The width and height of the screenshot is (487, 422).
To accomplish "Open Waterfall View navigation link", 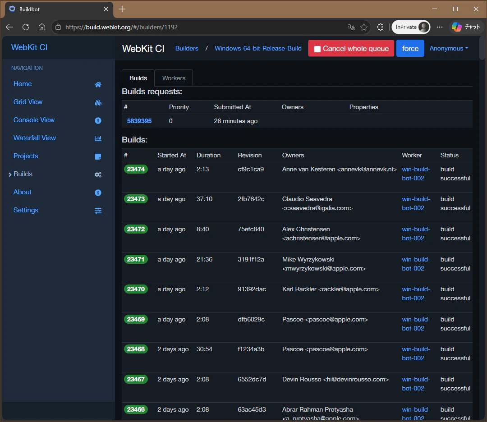I will 34,138.
